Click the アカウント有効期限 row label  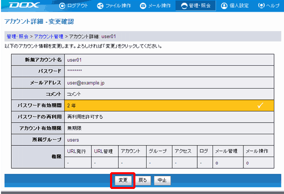point(41,128)
